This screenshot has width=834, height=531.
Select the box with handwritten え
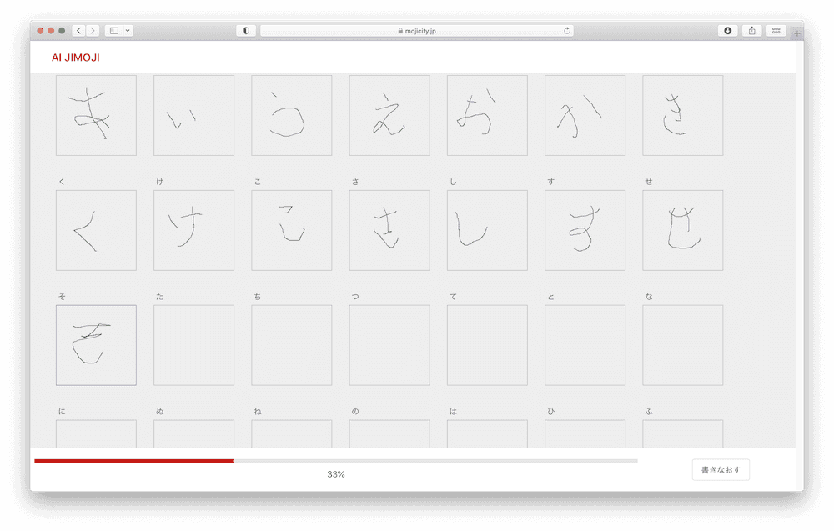click(389, 115)
